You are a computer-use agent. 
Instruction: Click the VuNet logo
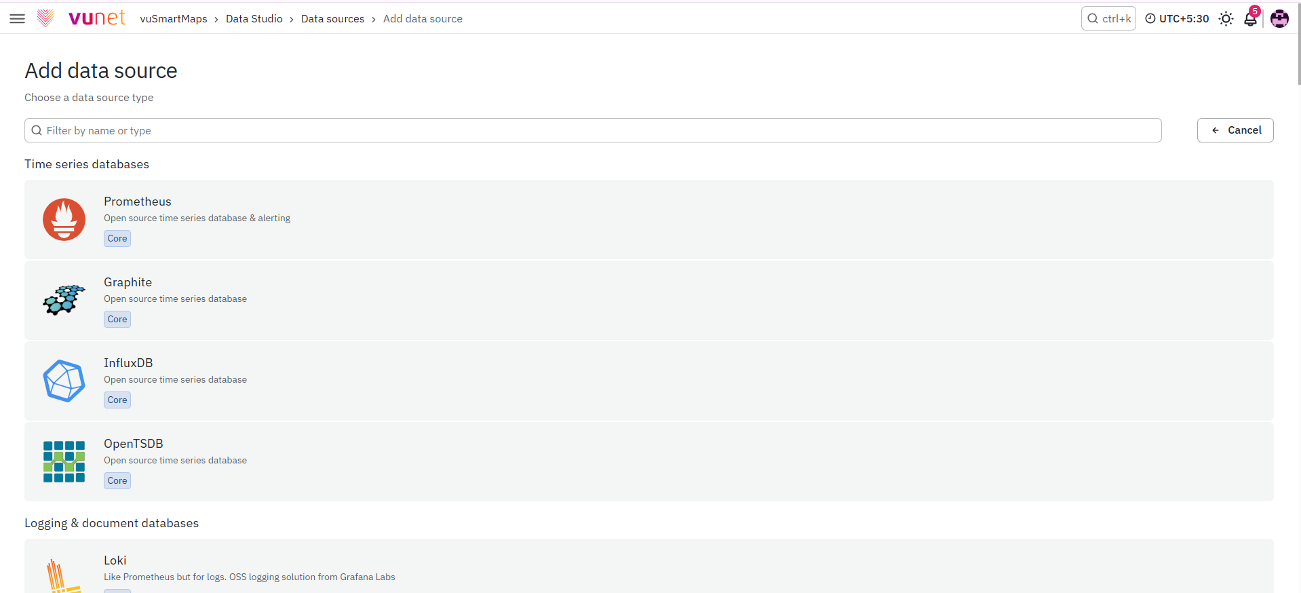81,18
